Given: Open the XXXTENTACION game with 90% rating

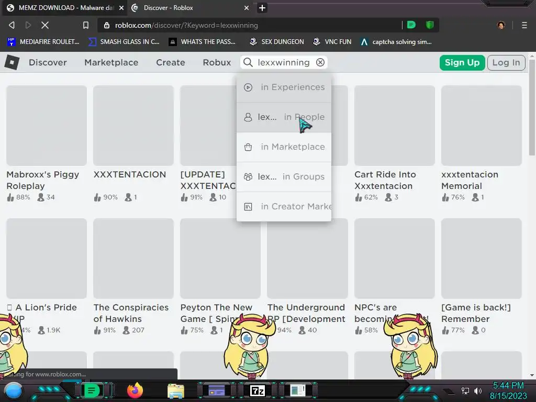Looking at the screenshot, I should 133,126.
